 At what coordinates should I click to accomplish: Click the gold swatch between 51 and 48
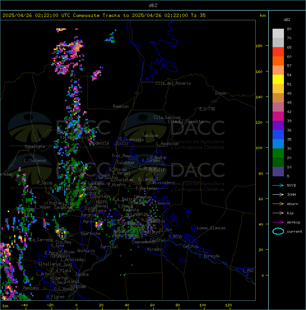278,89
